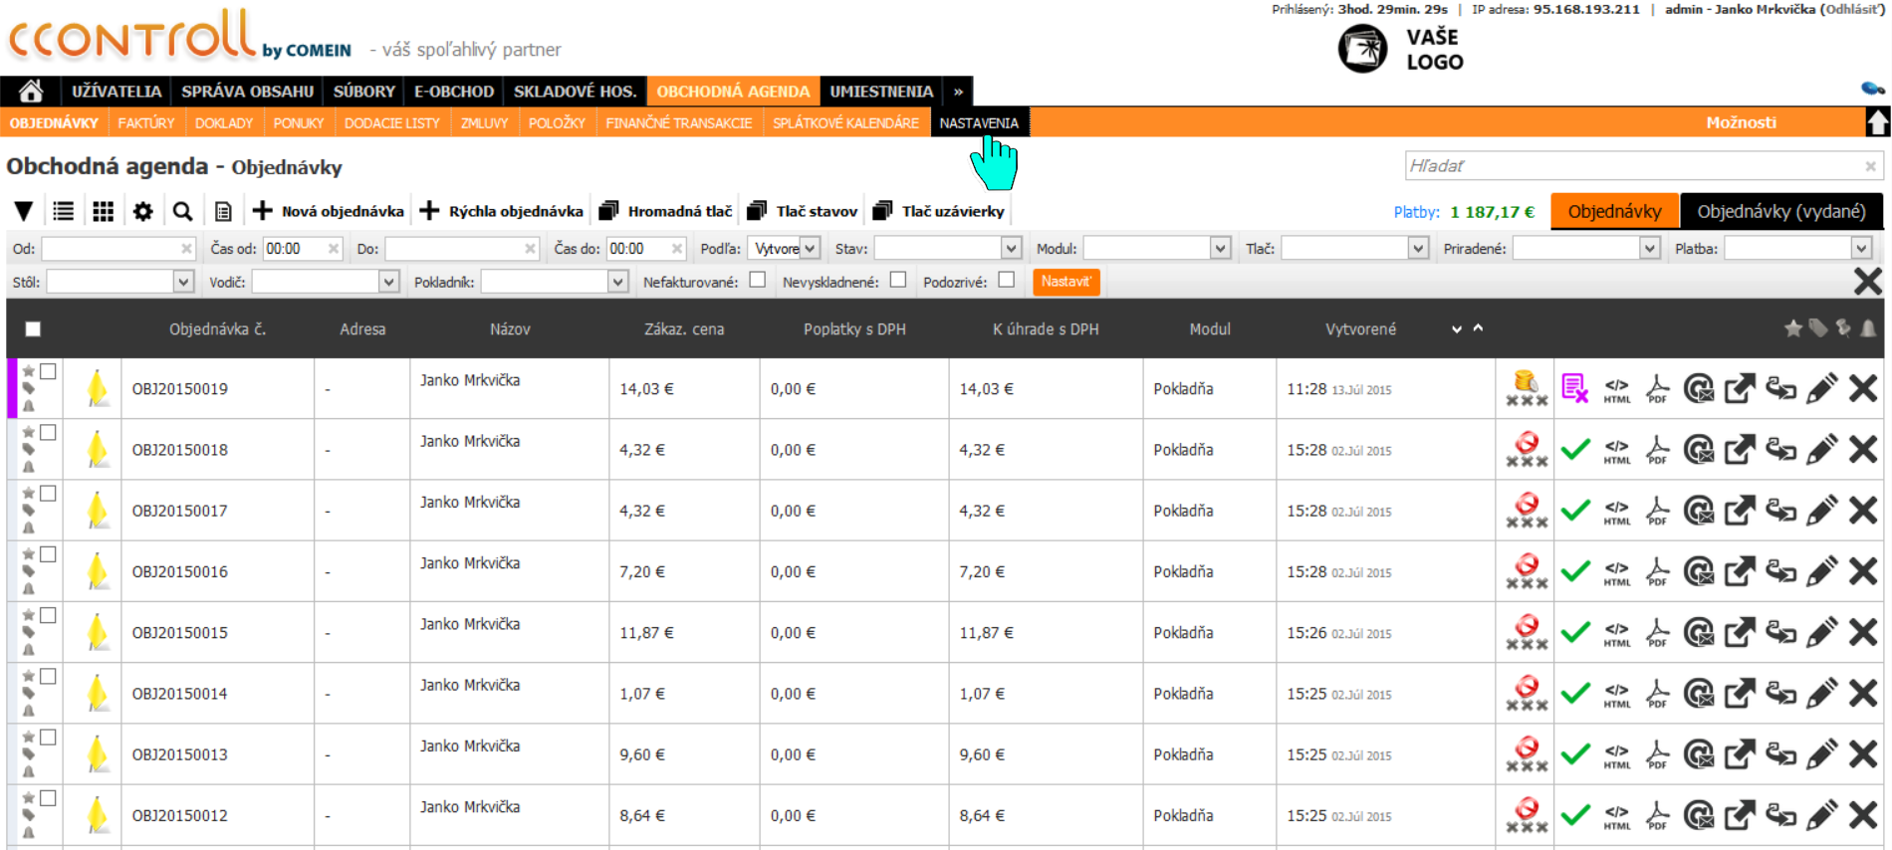Select checkbox for order OBJ20150015

(48, 615)
